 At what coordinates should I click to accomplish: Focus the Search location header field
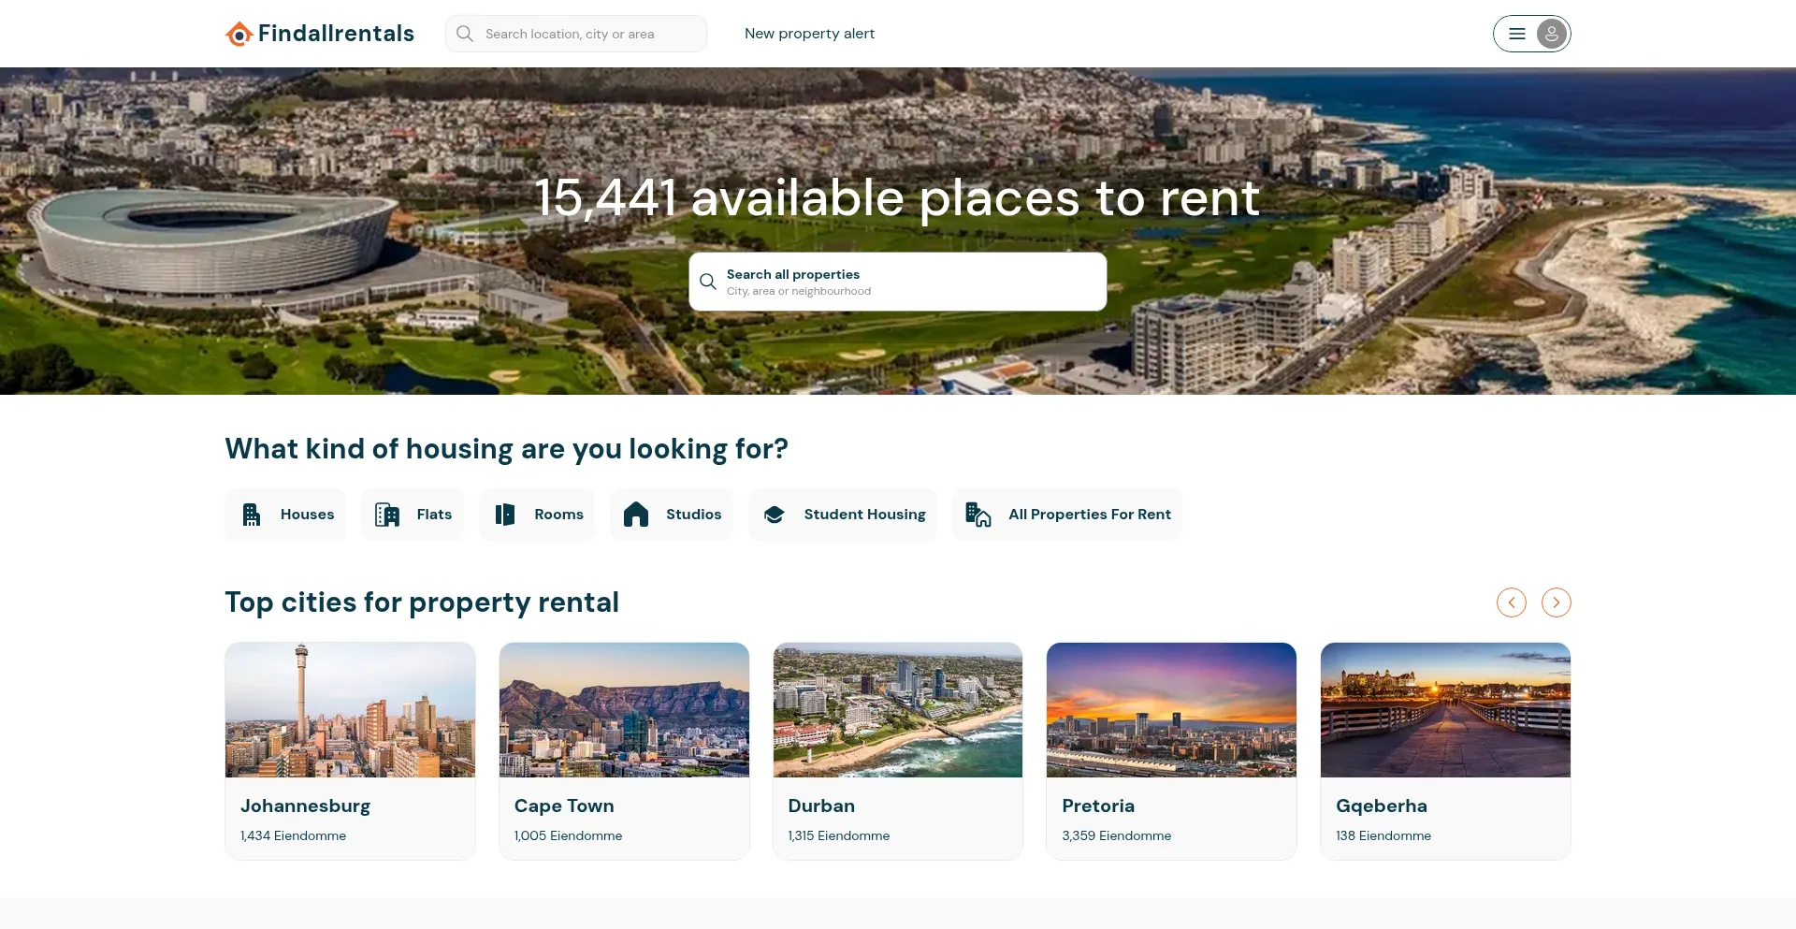click(x=576, y=34)
